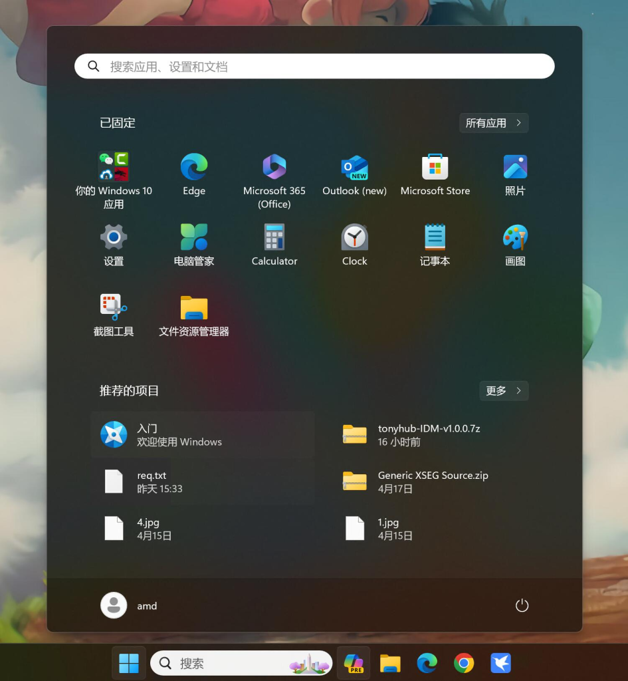Click the taskbar Start button

click(x=129, y=663)
